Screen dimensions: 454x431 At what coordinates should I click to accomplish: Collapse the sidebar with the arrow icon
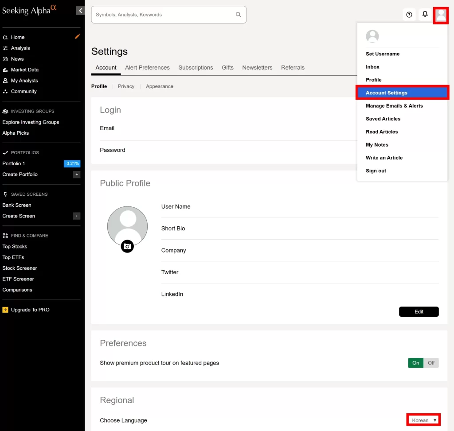point(80,11)
